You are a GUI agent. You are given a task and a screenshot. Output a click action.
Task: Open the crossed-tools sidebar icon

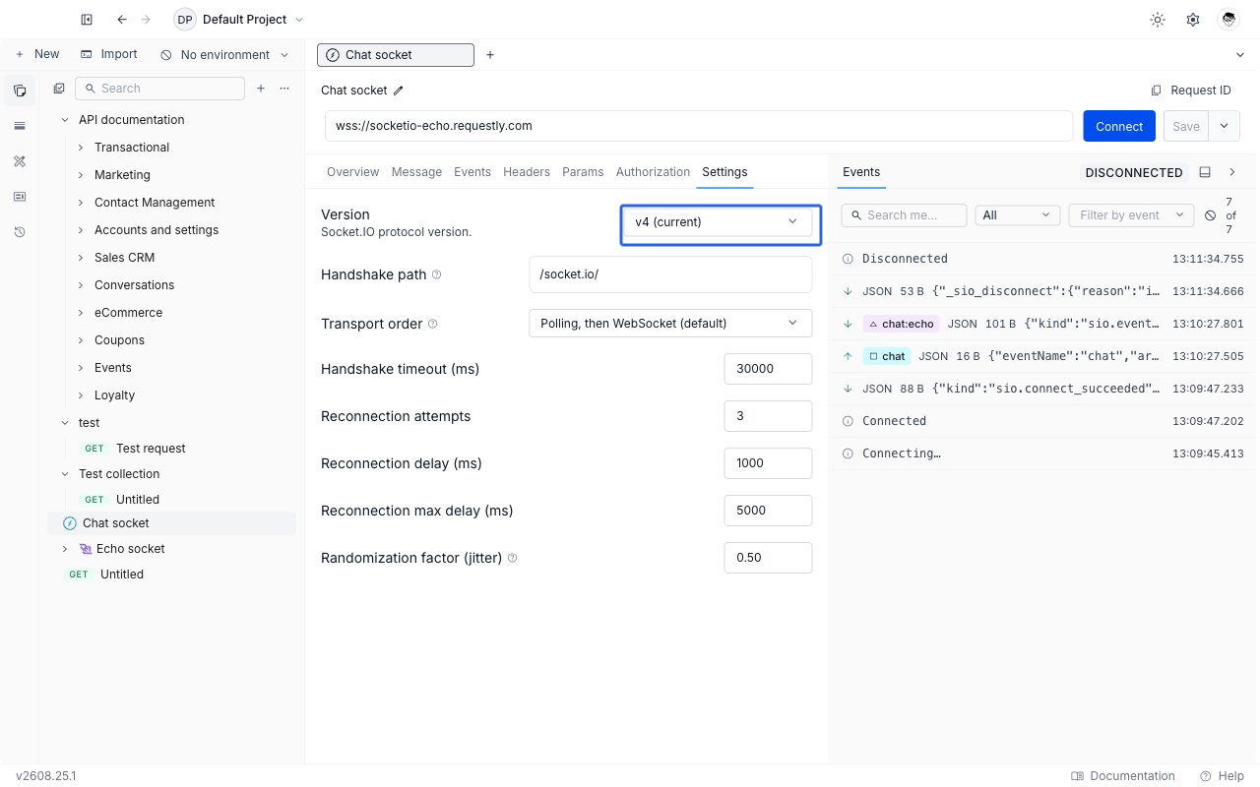[20, 161]
